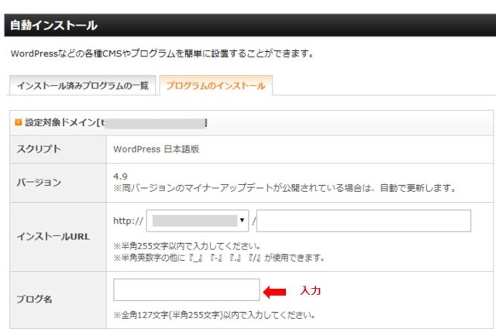Click the orange arrow icon beside 設定対象ドメイン
496x329 pixels.
click(x=18, y=122)
